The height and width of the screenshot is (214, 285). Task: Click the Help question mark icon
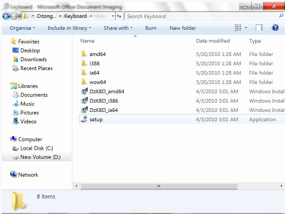275,28
